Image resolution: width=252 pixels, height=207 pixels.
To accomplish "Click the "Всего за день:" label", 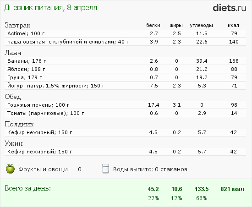I will click(27, 188).
